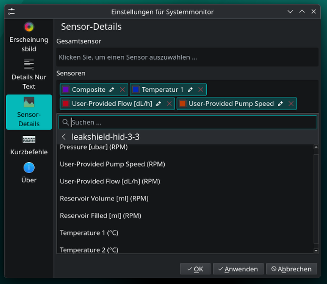
Task: Change the purple color of Composite sensor
Action: tap(66, 90)
